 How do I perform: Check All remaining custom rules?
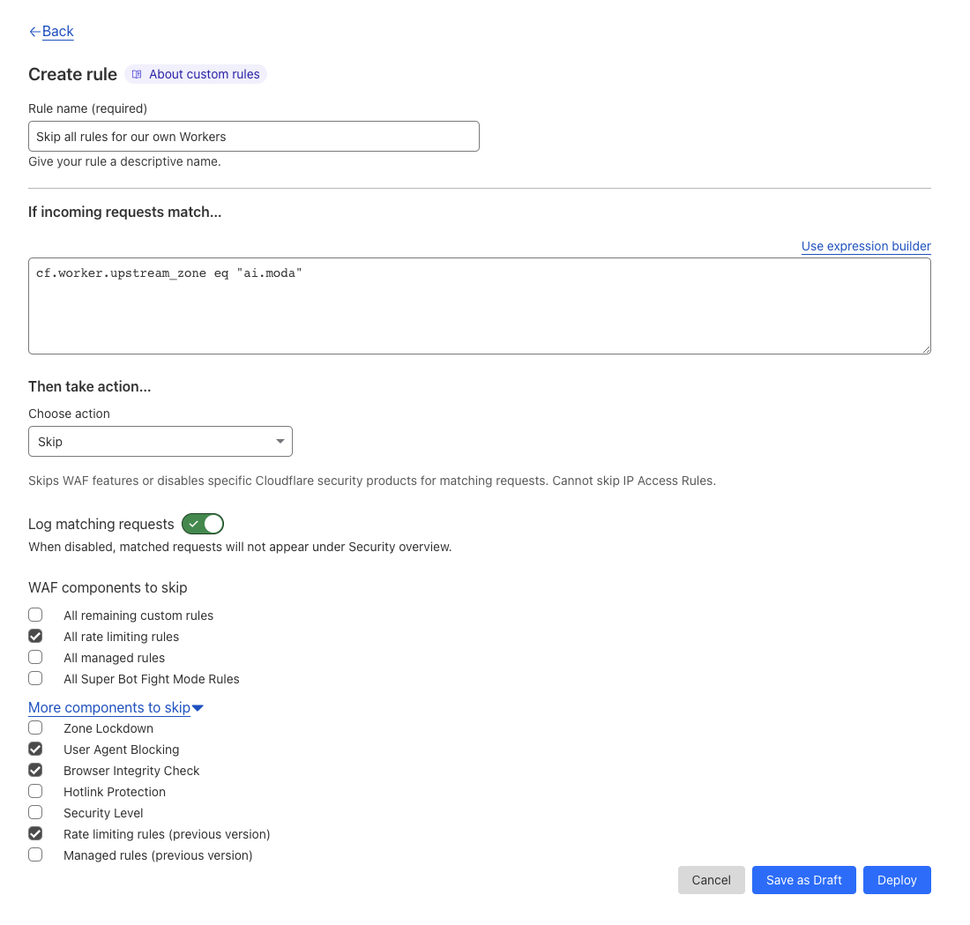[x=34, y=614]
